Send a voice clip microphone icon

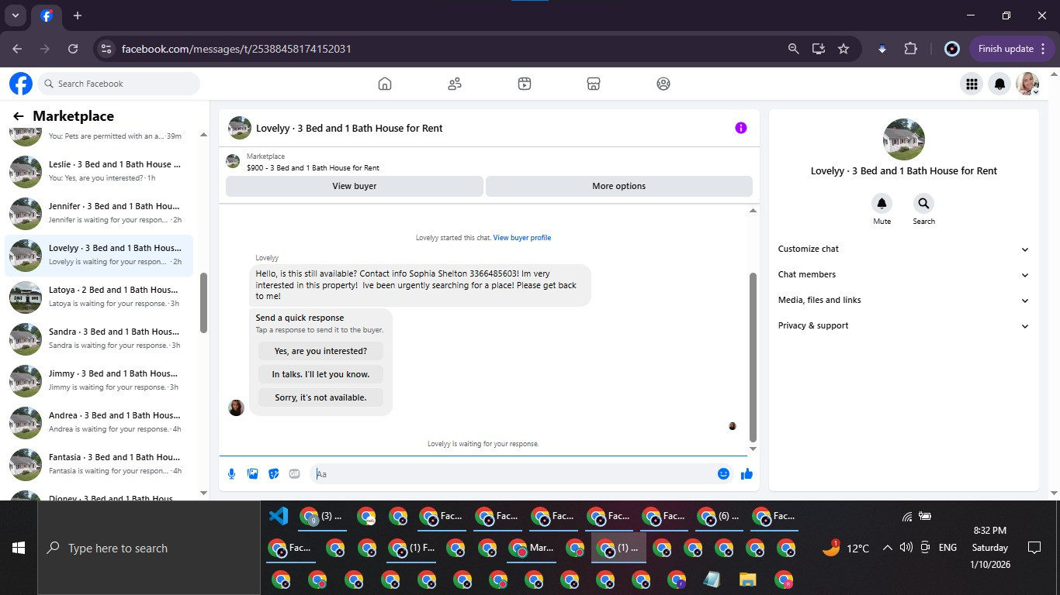(231, 473)
